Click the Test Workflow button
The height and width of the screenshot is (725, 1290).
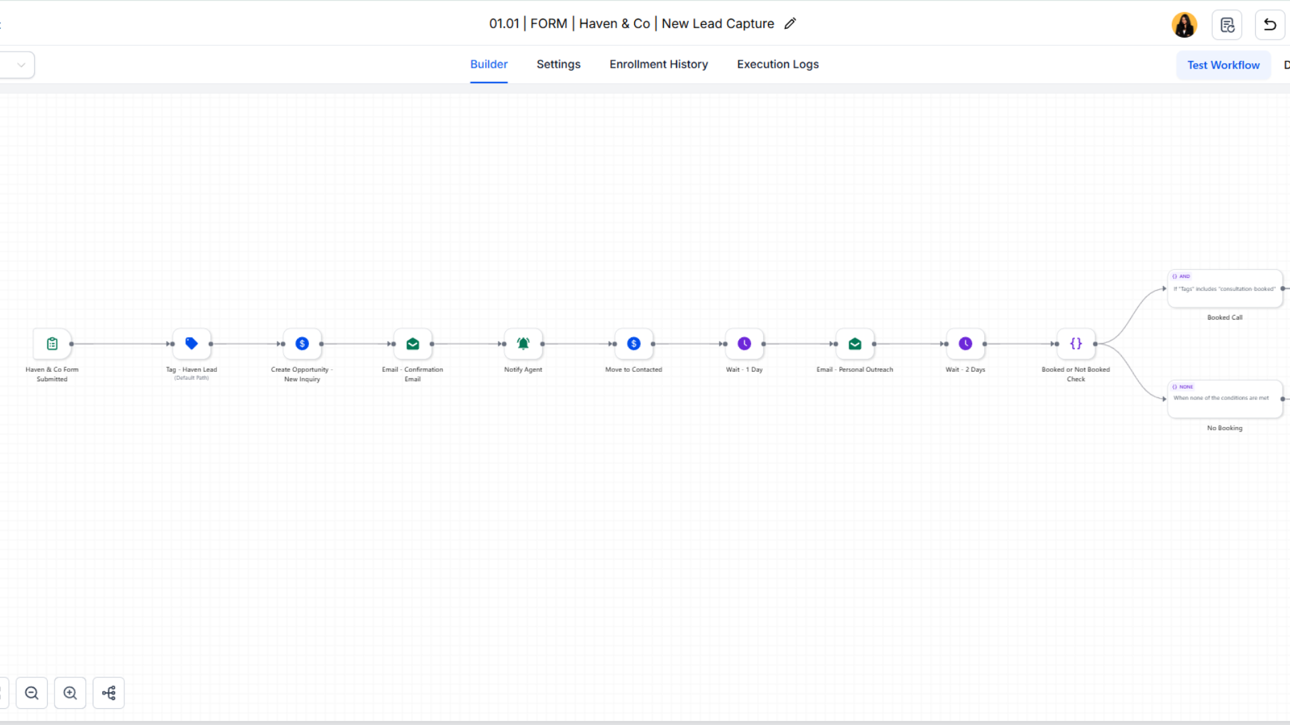tap(1223, 65)
